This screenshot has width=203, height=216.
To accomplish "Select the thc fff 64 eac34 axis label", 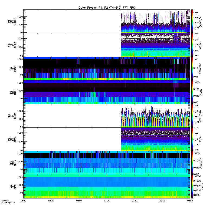I will click(12, 116).
